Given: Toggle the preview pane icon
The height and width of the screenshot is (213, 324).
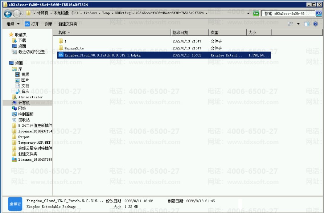Looking at the screenshot, I should pyautogui.click(x=307, y=24).
